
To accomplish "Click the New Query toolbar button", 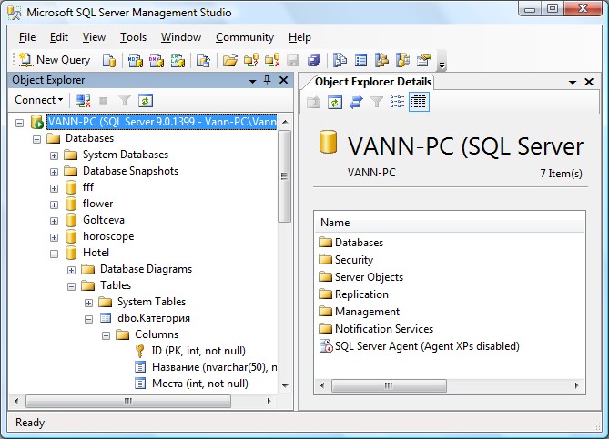I will 55,60.
